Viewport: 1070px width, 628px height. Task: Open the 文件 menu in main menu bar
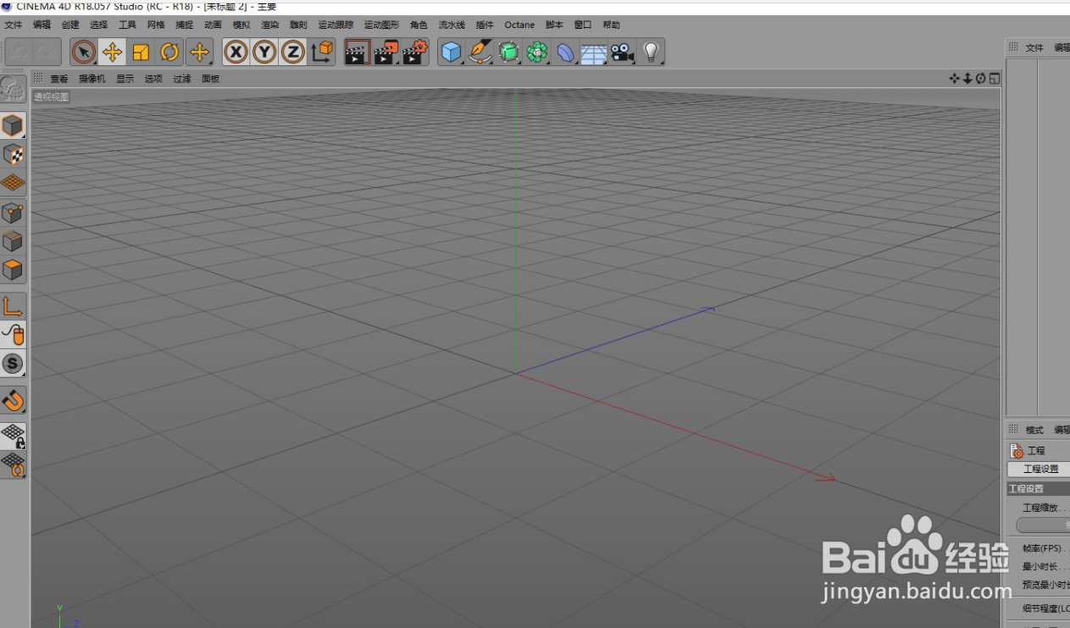pyautogui.click(x=14, y=25)
